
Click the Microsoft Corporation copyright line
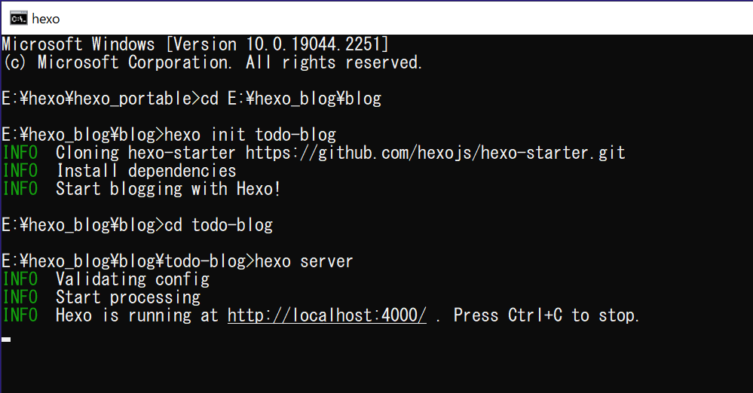(213, 62)
